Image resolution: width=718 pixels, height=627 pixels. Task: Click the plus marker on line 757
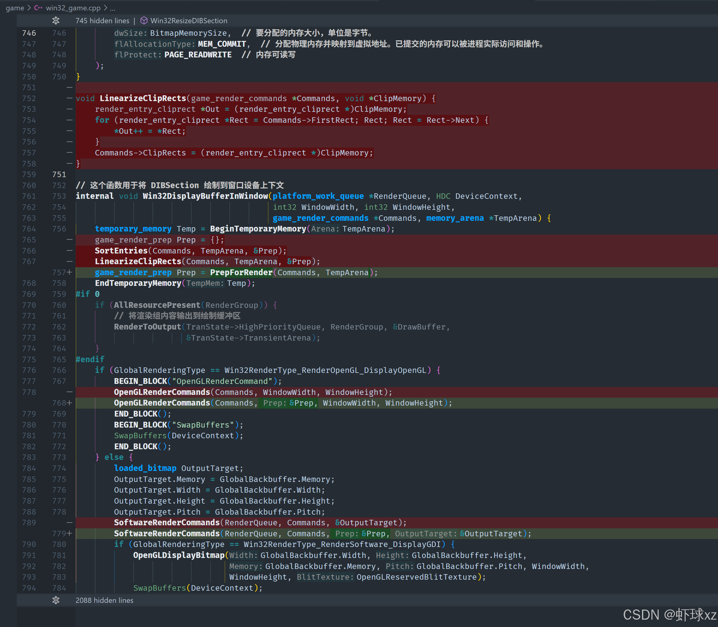point(70,272)
